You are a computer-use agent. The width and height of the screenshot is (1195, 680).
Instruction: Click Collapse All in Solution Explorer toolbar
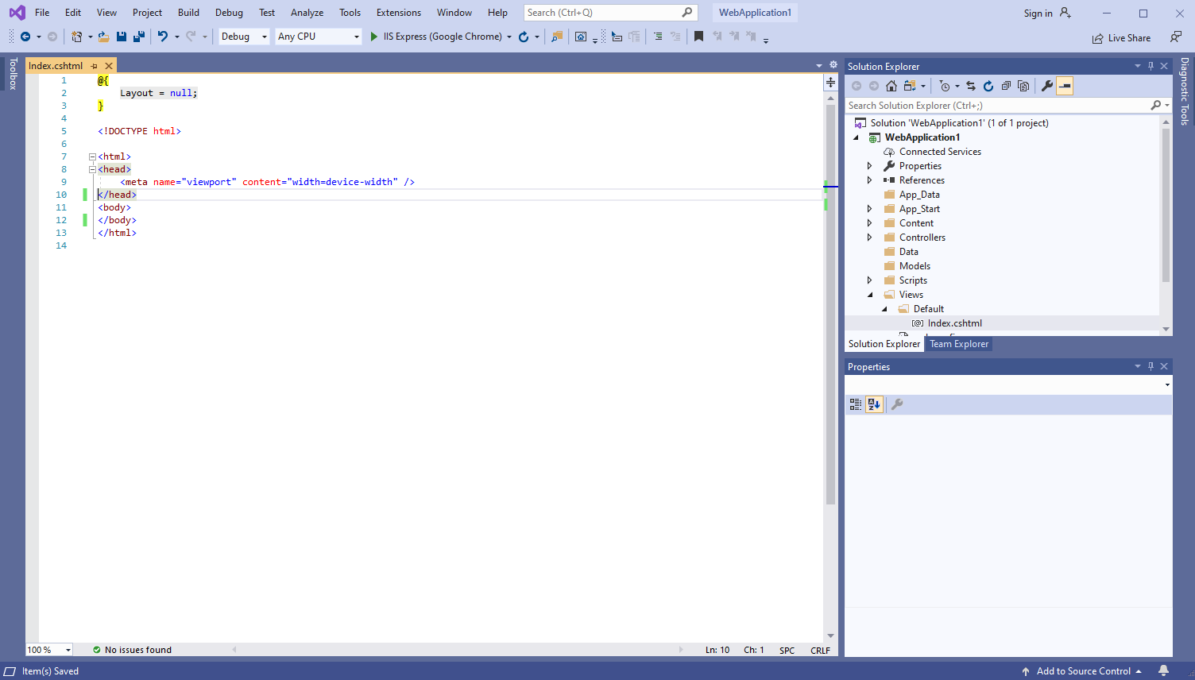pyautogui.click(x=1006, y=86)
